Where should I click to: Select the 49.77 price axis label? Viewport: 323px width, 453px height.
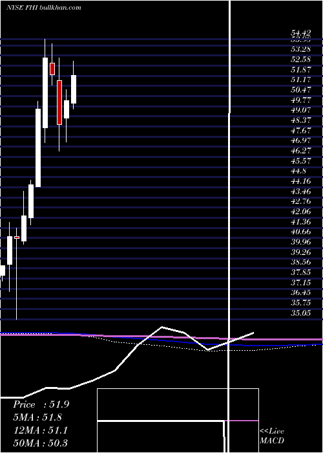point(301,100)
